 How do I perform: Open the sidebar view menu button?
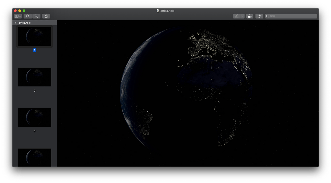click(18, 16)
